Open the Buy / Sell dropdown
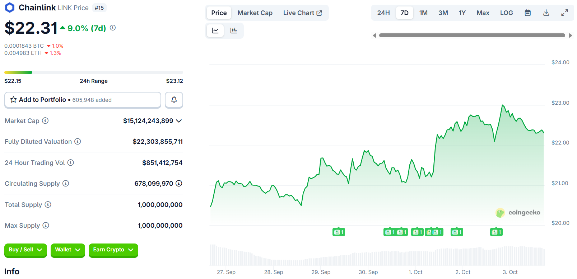Image resolution: width=577 pixels, height=279 pixels. tap(25, 250)
